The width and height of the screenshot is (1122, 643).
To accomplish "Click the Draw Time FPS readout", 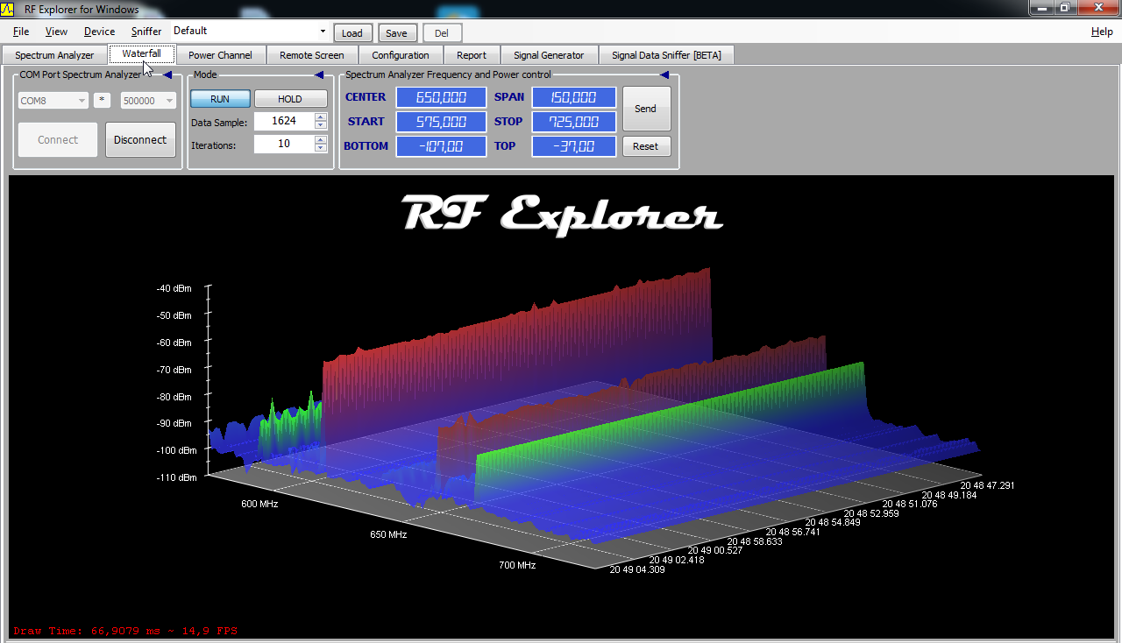I will (x=124, y=631).
